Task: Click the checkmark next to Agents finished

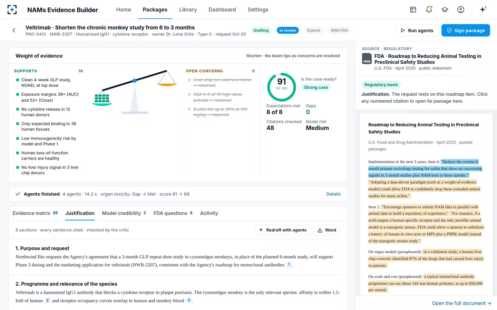Action: coord(18,194)
